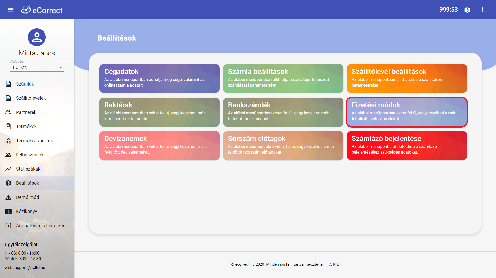Click the websupport@itcltd.hu email link
The height and width of the screenshot is (278, 496).
[25, 267]
